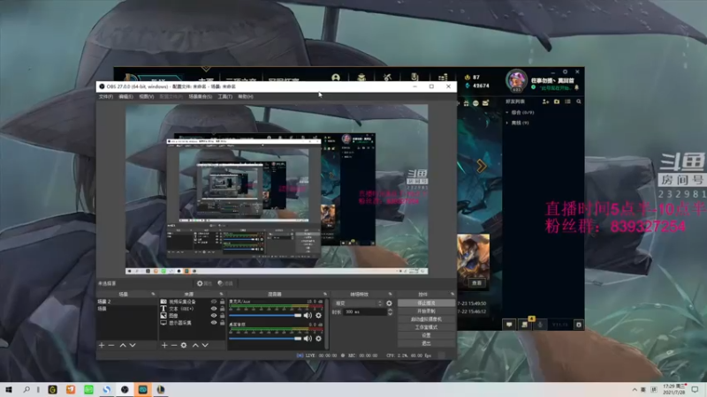Adjust the 麦克风/Aux volume slider
The height and width of the screenshot is (397, 707).
click(265, 316)
